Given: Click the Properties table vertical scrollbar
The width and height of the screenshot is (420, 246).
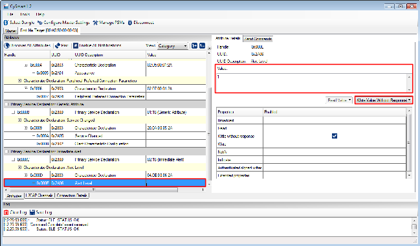Looking at the screenshot, I should pyautogui.click(x=409, y=142).
